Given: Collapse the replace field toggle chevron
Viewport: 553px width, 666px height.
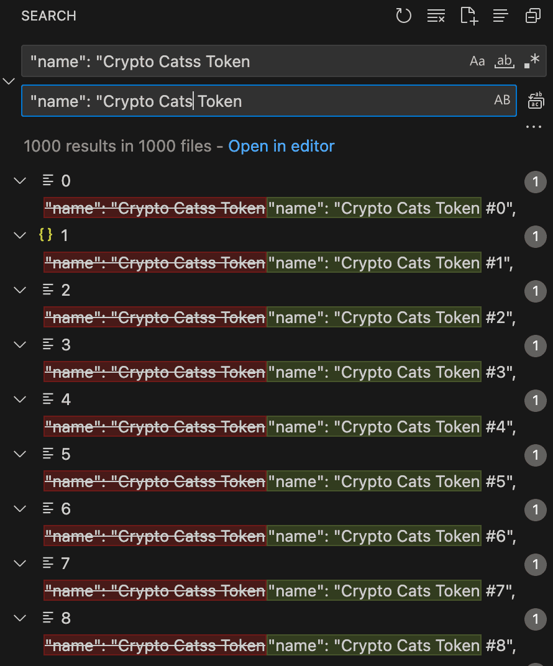Looking at the screenshot, I should click(9, 81).
